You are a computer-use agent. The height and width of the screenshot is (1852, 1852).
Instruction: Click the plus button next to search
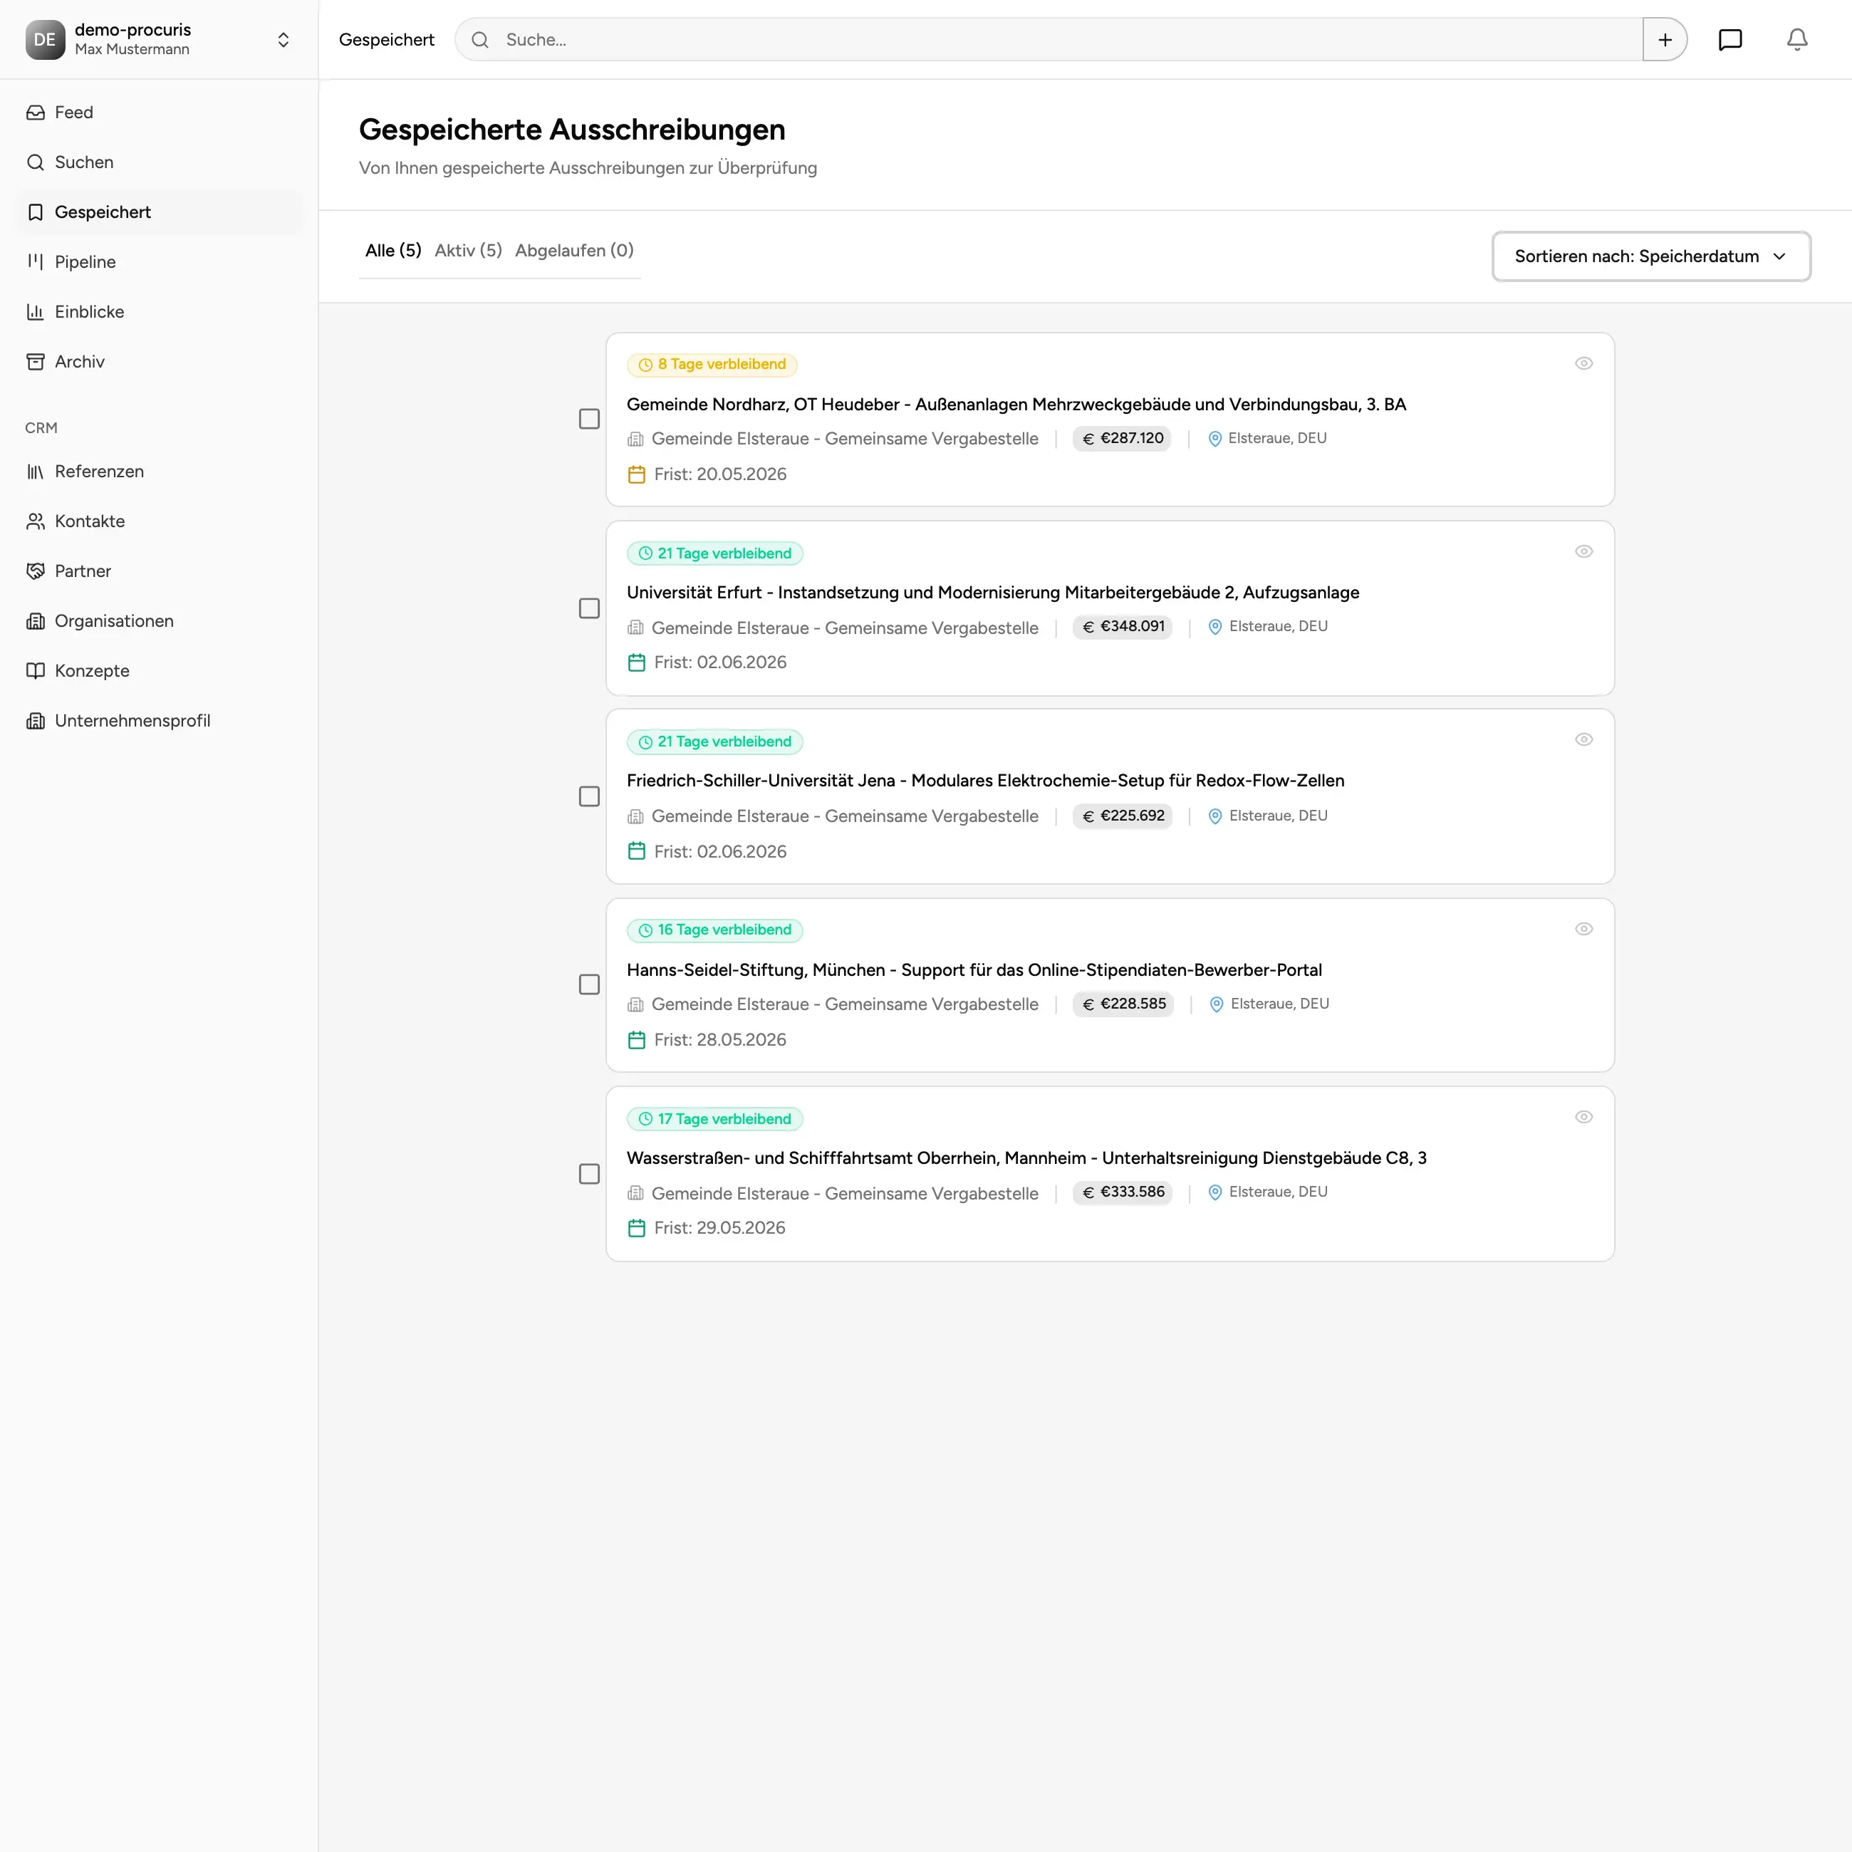coord(1665,39)
